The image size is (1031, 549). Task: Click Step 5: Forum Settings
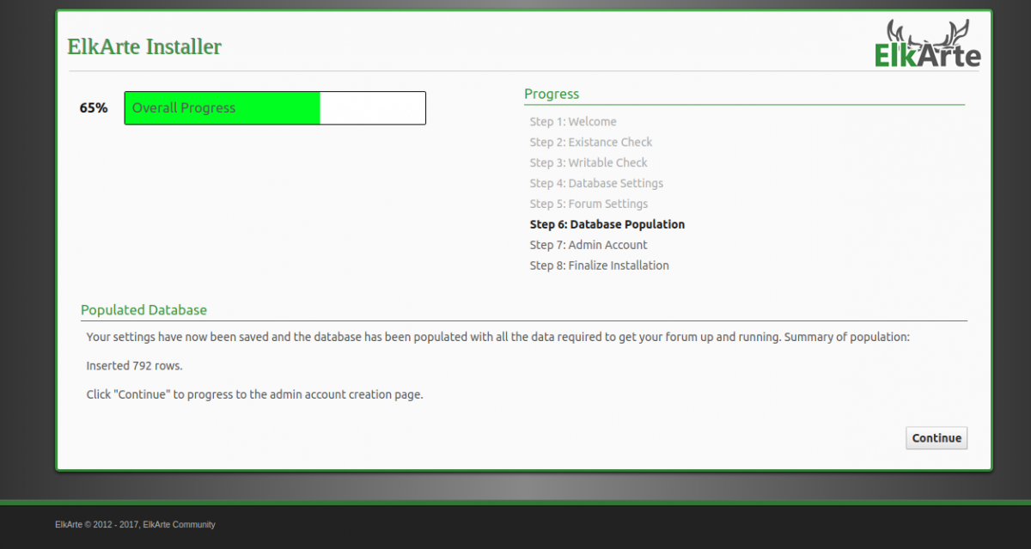coord(589,204)
